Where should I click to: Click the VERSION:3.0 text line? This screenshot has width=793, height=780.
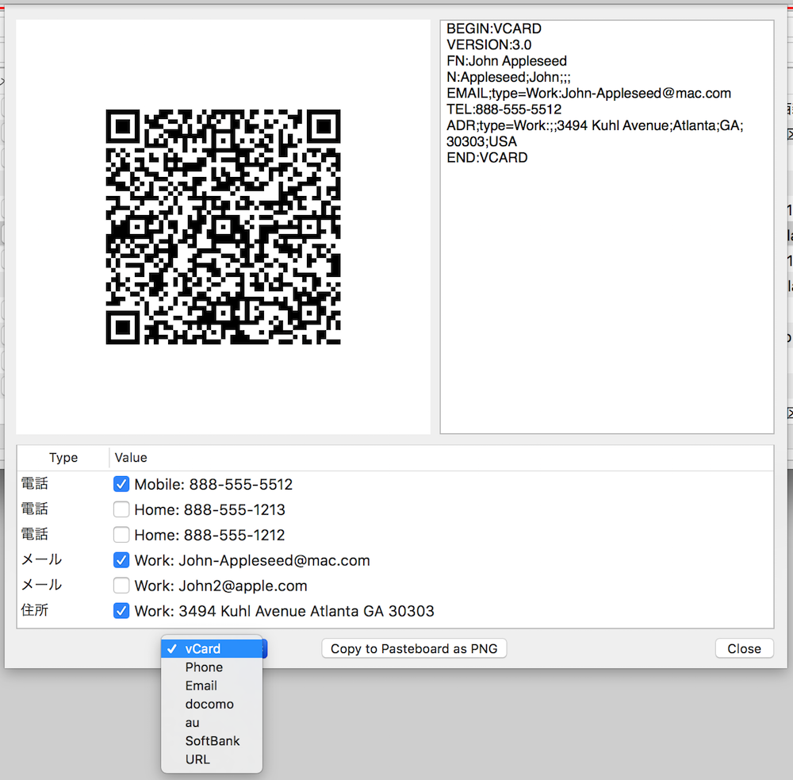click(x=488, y=45)
